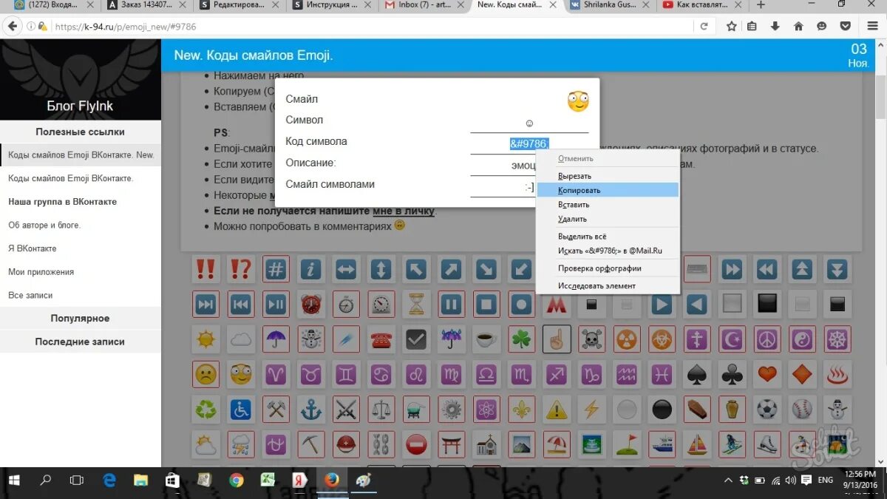The image size is (887, 499).
Task: Open the Как вставлят... YouTube tab
Action: coord(701,5)
